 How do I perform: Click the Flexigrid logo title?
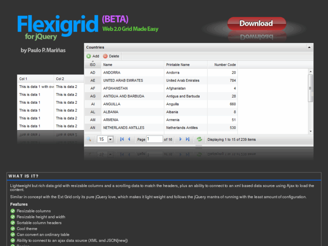point(58,25)
